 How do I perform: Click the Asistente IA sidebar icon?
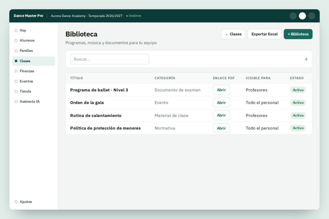click(16, 102)
